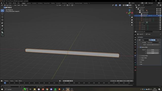Open the timeline Keying menu
The width and height of the screenshot is (162, 91).
pos(12,81)
